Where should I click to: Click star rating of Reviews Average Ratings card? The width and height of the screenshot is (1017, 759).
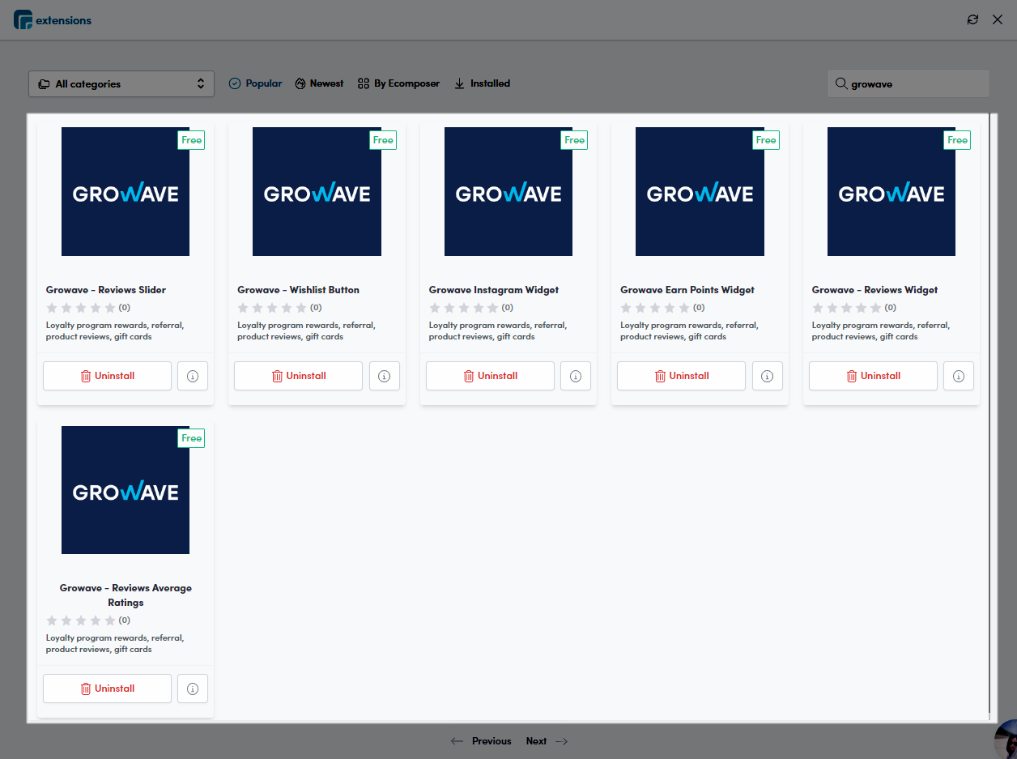tap(81, 620)
